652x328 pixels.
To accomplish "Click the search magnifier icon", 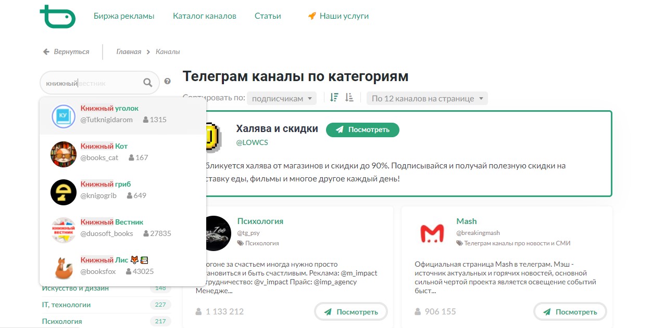I will coord(148,83).
